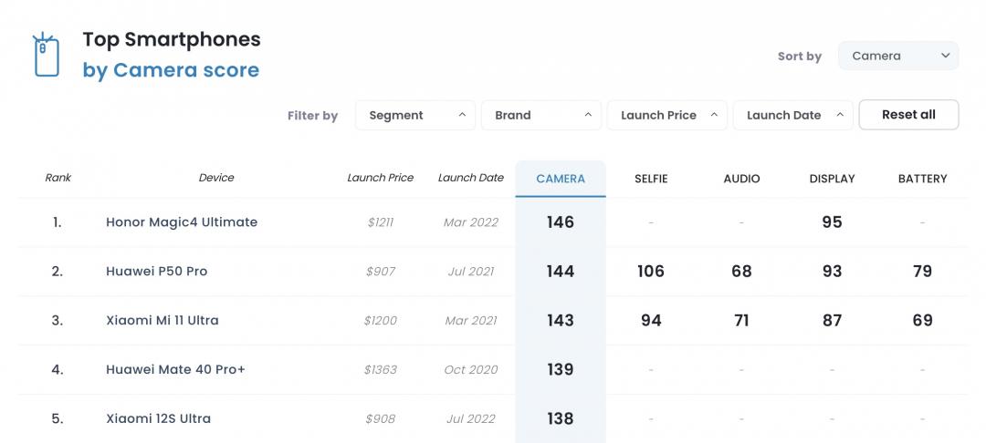
Task: Click the Honor Magic4 Ultimate display score 95
Action: (x=832, y=222)
